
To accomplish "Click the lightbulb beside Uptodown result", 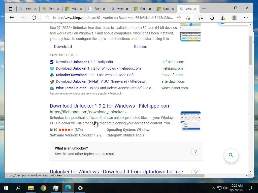I will click(x=196, y=171).
